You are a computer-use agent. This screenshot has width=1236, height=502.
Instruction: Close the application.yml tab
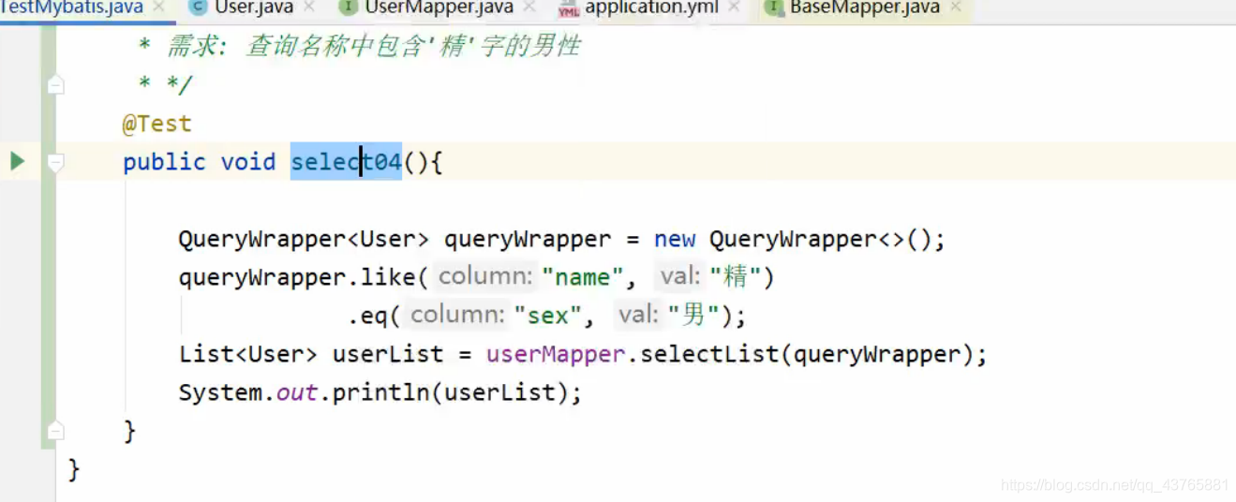pyautogui.click(x=733, y=7)
